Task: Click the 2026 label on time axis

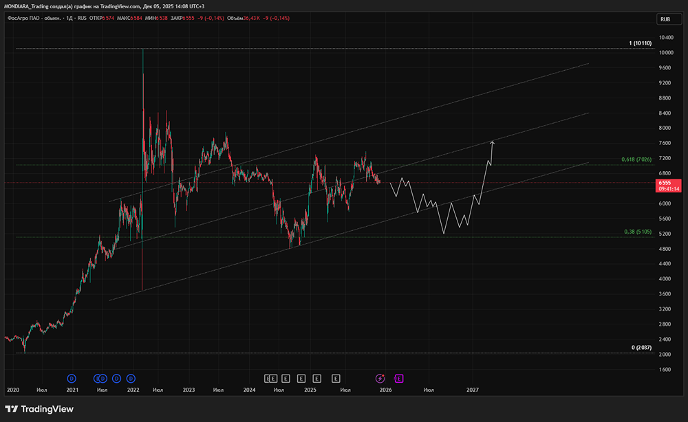Action: [385, 390]
